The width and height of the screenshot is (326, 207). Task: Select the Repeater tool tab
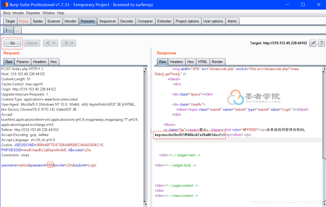(88, 21)
